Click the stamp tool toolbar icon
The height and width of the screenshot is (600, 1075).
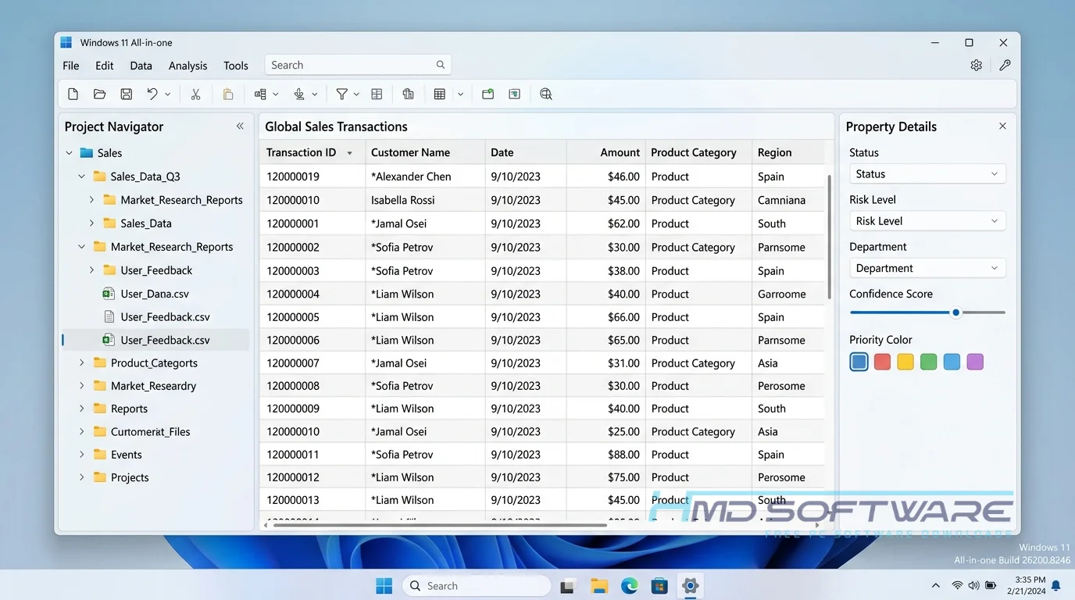coord(298,94)
